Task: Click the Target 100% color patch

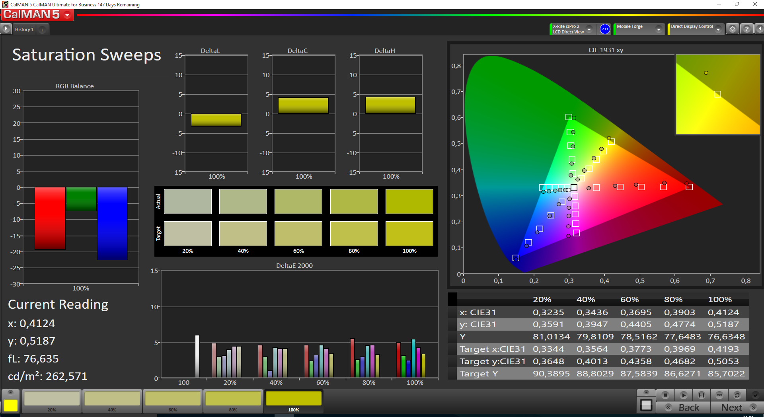Action: [x=409, y=234]
